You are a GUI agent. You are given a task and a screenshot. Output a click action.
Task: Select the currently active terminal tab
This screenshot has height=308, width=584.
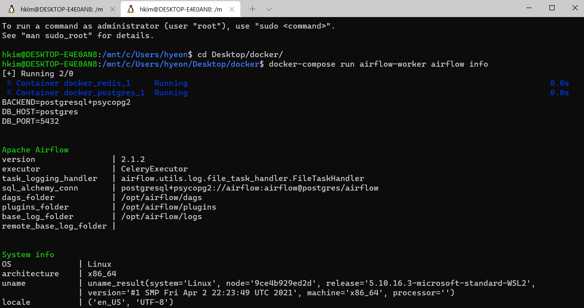click(x=180, y=9)
